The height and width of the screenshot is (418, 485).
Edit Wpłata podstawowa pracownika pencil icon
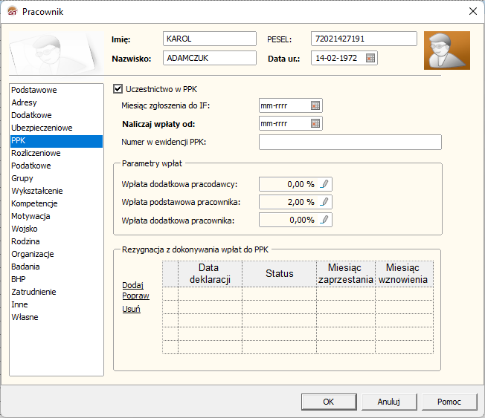(324, 202)
